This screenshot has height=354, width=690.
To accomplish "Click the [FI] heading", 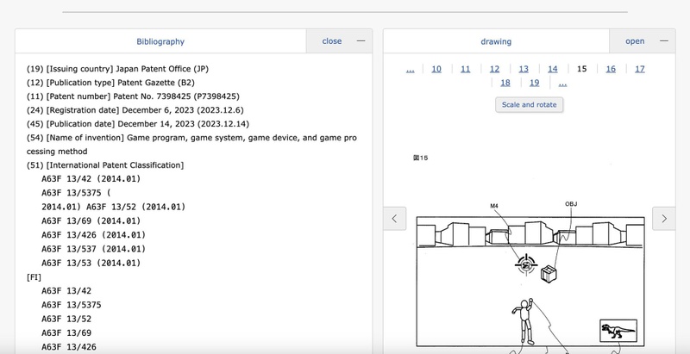I will [x=34, y=277].
